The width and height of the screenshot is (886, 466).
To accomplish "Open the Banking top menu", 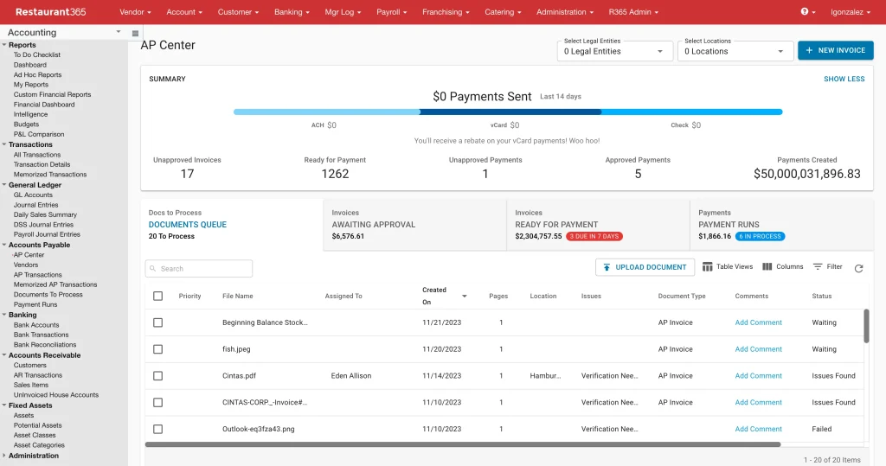I will coord(292,12).
